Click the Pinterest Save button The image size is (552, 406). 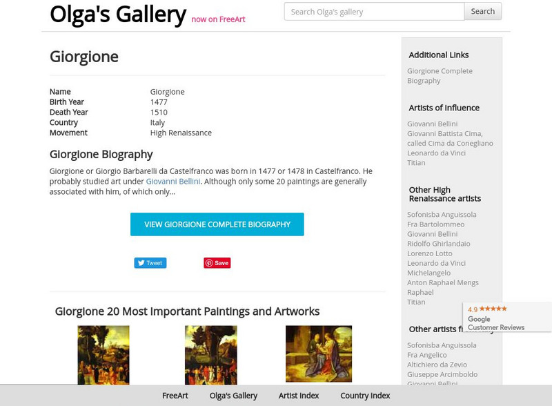tap(217, 263)
